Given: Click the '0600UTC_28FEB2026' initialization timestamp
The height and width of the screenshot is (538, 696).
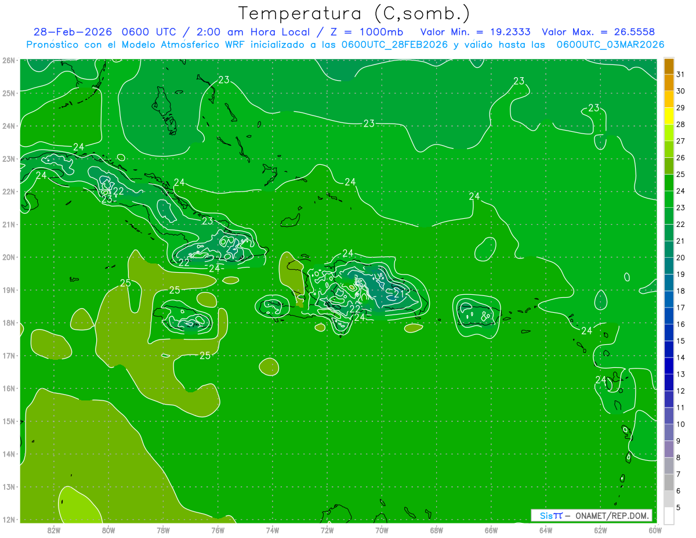Looking at the screenshot, I should [x=394, y=45].
